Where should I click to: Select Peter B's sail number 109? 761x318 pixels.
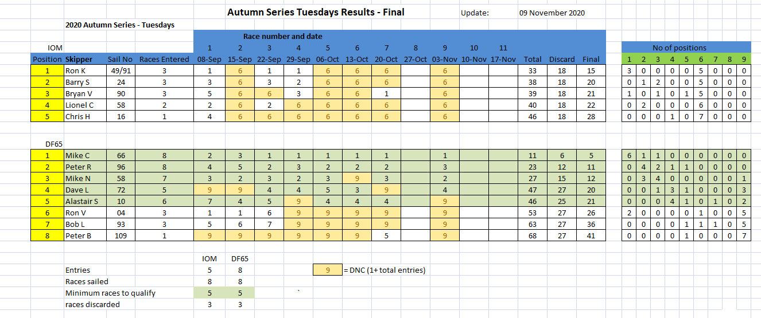point(120,235)
